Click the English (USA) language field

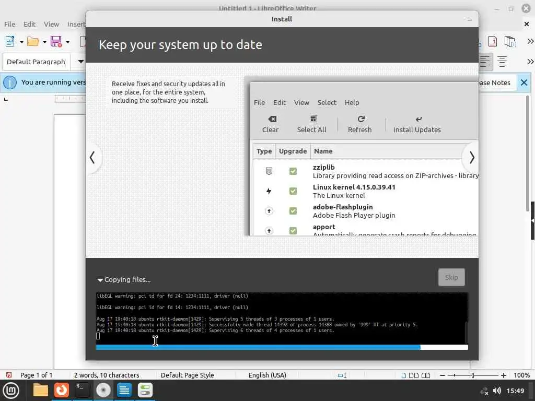(267, 375)
